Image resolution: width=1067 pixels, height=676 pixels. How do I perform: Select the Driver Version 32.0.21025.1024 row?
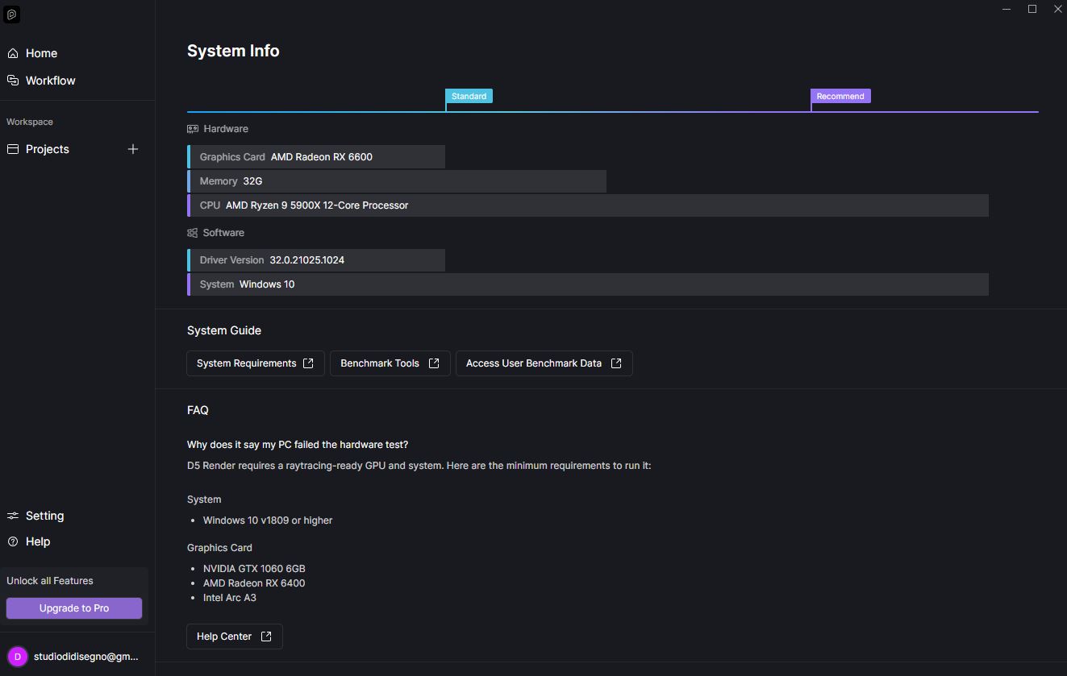(x=316, y=260)
